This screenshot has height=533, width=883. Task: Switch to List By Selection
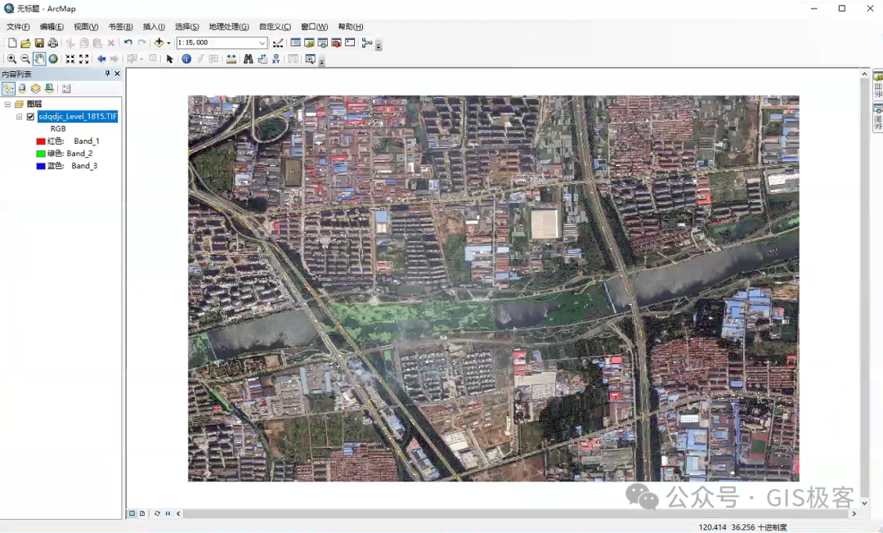(x=49, y=88)
